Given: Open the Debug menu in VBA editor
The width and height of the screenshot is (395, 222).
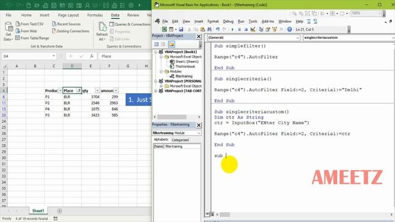Looking at the screenshot, I should [x=228, y=22].
